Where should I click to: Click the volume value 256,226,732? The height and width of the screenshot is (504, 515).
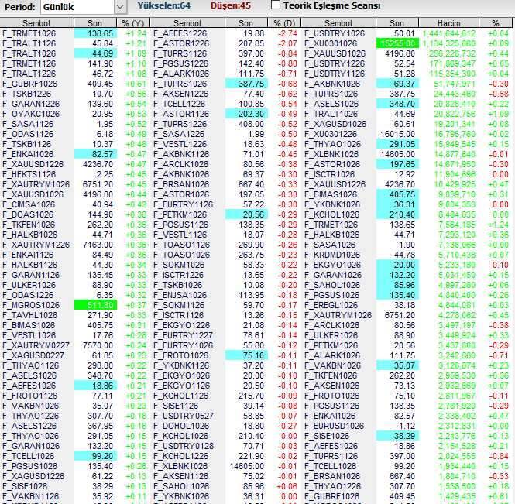452,53
